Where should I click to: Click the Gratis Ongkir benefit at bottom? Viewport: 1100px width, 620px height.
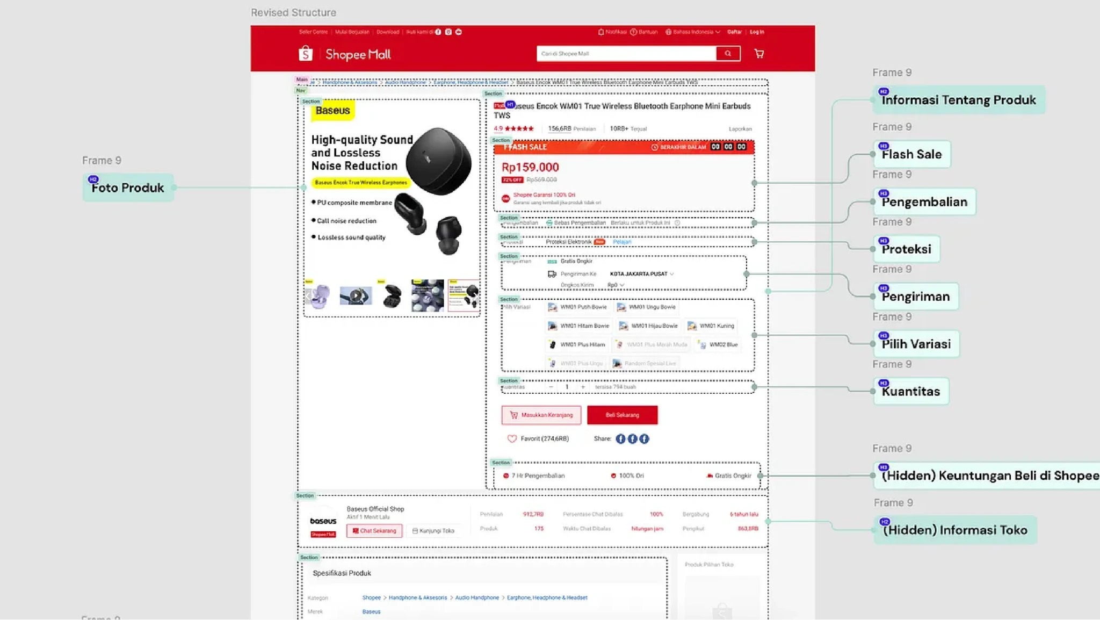click(729, 475)
